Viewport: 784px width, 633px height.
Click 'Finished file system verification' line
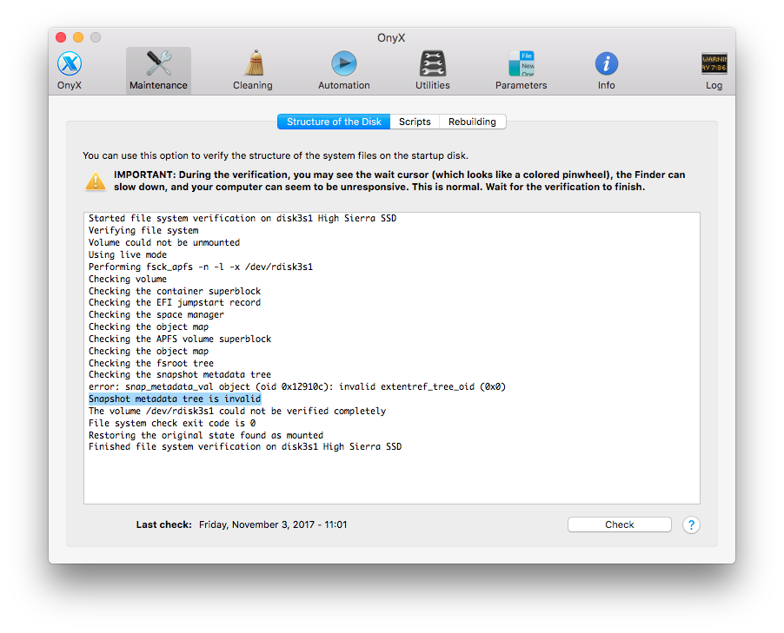[x=245, y=446]
